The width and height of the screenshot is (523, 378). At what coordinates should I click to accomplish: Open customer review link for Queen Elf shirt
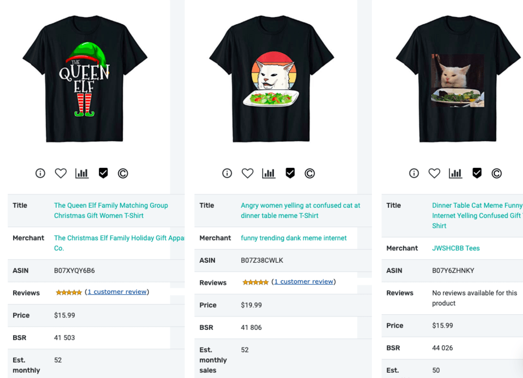pos(117,292)
